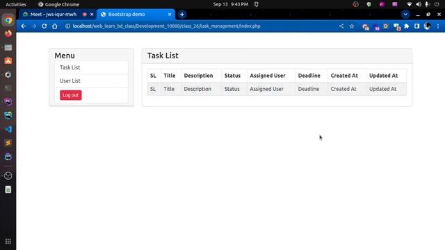The width and height of the screenshot is (445, 250).
Task: Launch Firefox from the dock
Action: pyautogui.click(x=8, y=33)
